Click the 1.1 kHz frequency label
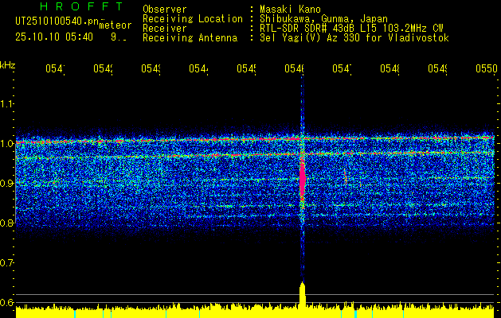Screen dimensions: 501x318 6,103
